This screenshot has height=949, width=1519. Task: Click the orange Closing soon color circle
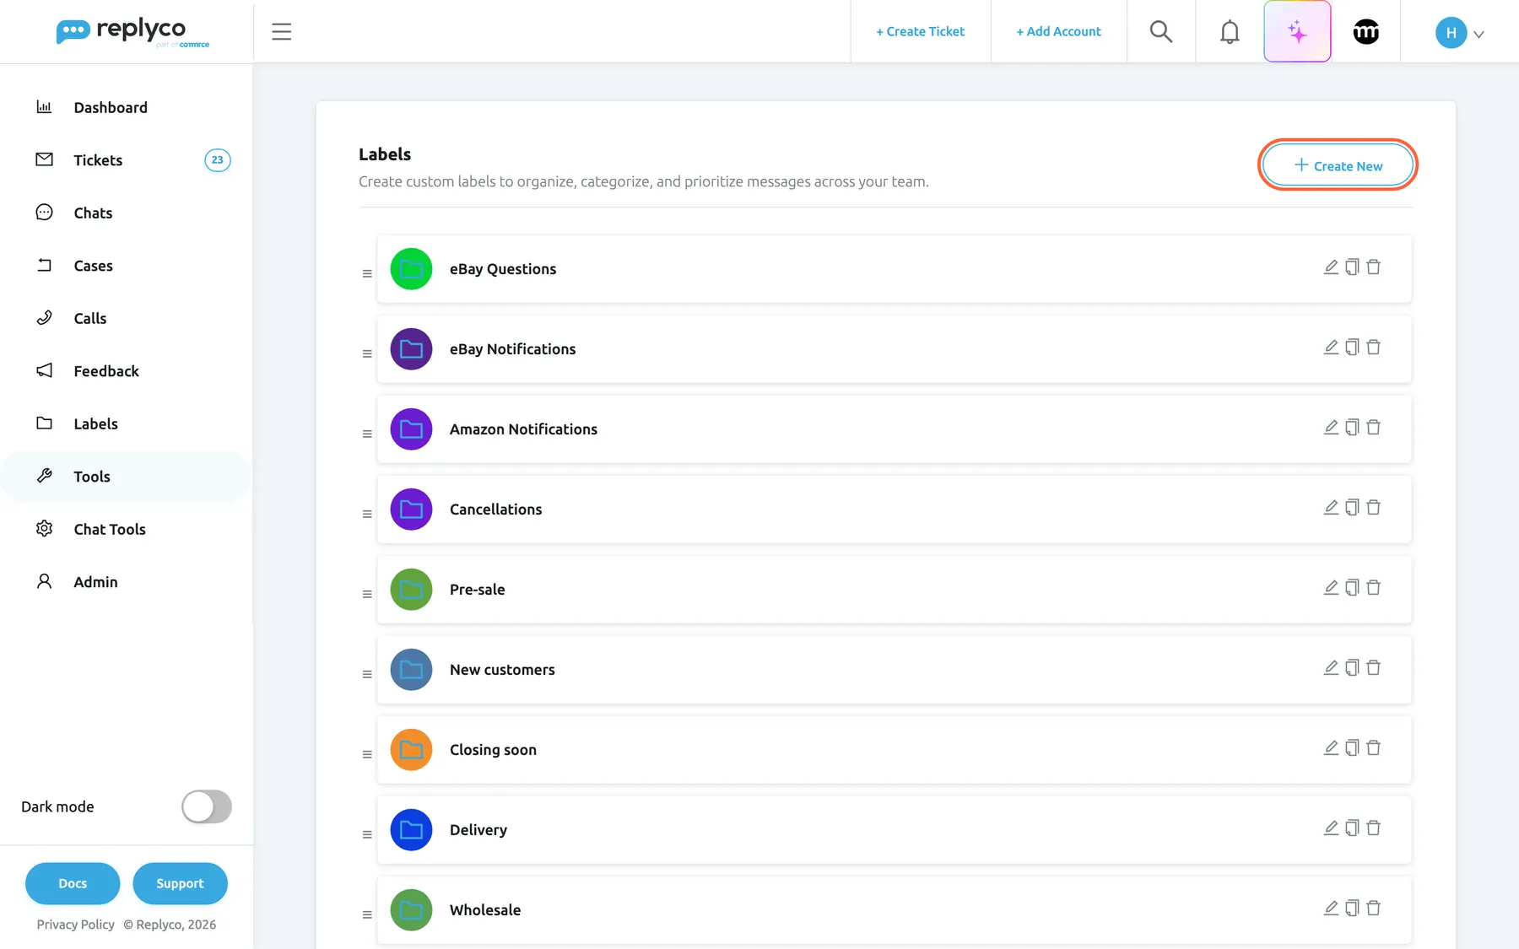pos(411,750)
